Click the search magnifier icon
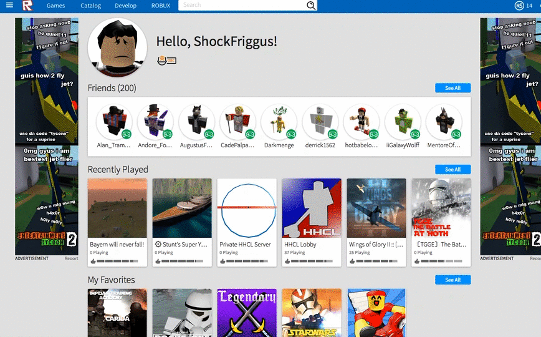The width and height of the screenshot is (541, 337). (311, 5)
